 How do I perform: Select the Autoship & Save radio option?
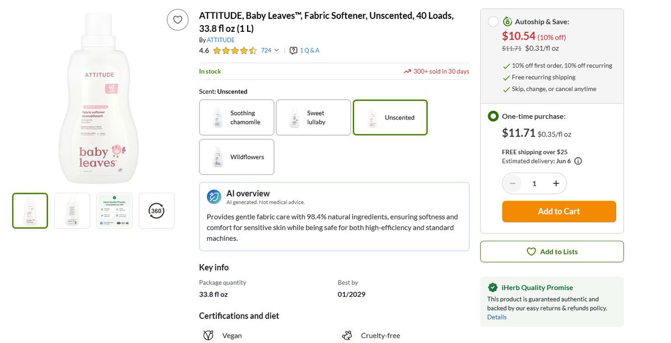[493, 22]
